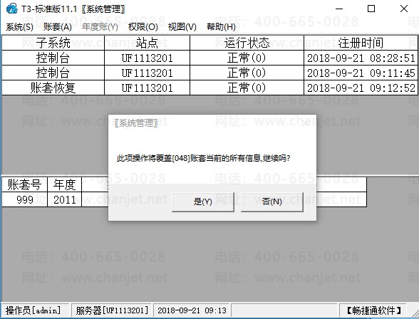Viewport: 419px width, 319px height.
Task: Select the 站点 column header
Action: pos(147,43)
